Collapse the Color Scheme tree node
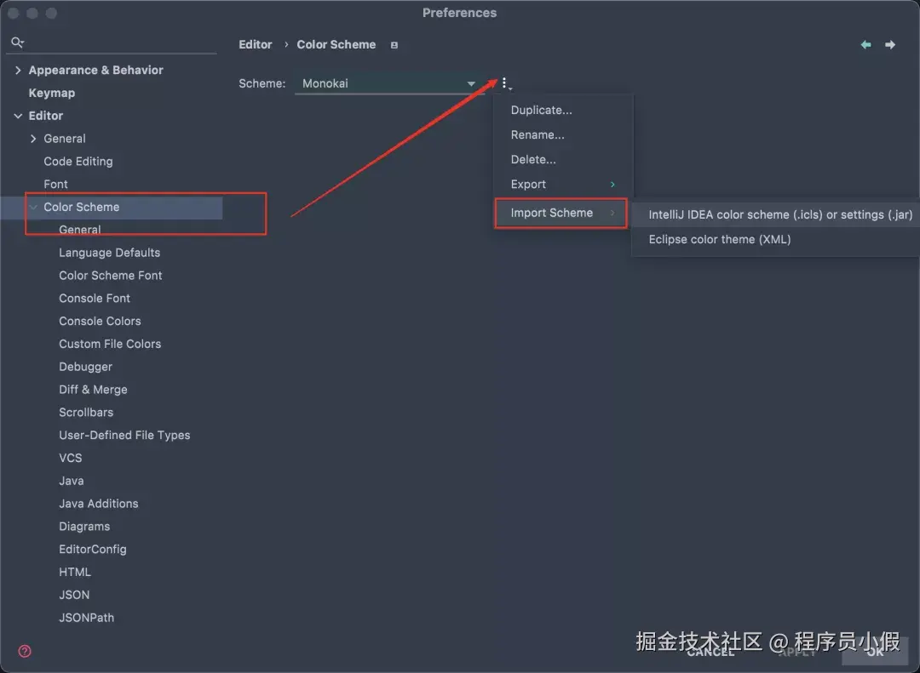Viewport: 920px width, 673px height. [x=33, y=207]
